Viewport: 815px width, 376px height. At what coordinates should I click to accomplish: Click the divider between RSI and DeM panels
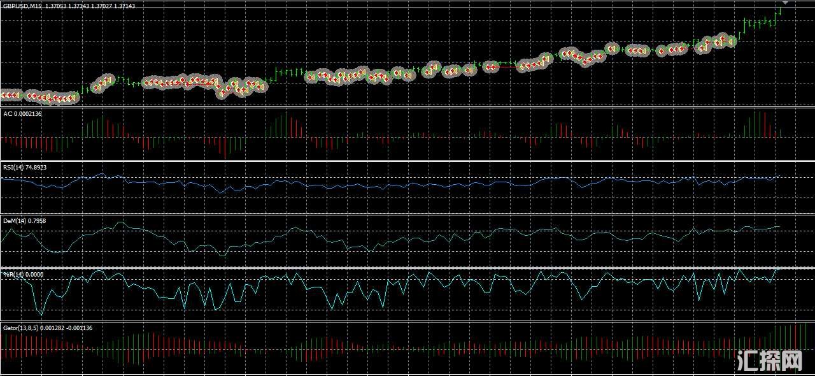[x=407, y=214]
